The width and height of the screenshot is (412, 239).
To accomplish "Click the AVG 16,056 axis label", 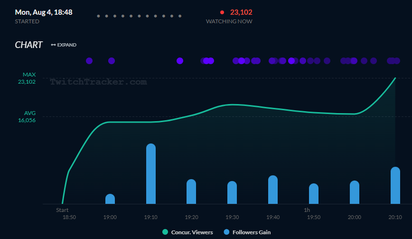I will (27, 116).
